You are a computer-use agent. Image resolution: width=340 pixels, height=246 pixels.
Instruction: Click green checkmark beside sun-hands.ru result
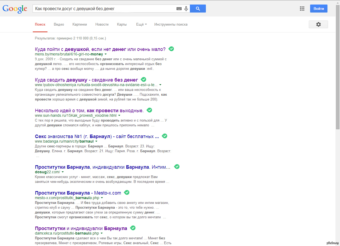tap(149, 110)
